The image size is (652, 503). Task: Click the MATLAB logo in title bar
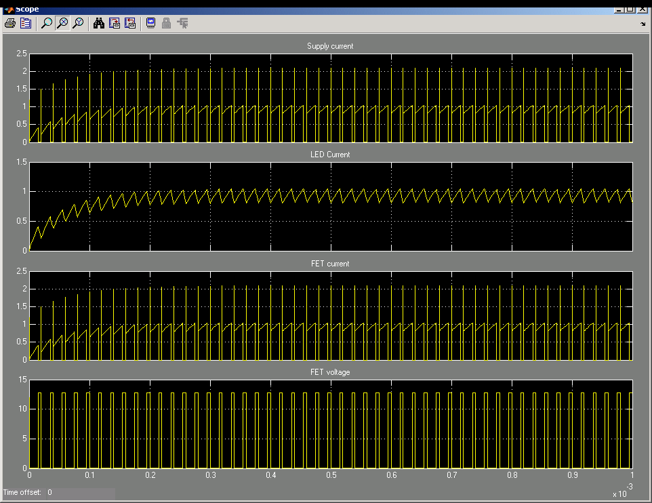pos(9,9)
